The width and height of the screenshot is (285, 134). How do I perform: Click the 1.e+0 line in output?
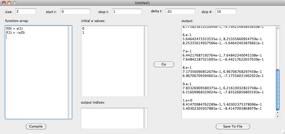coord(187,100)
